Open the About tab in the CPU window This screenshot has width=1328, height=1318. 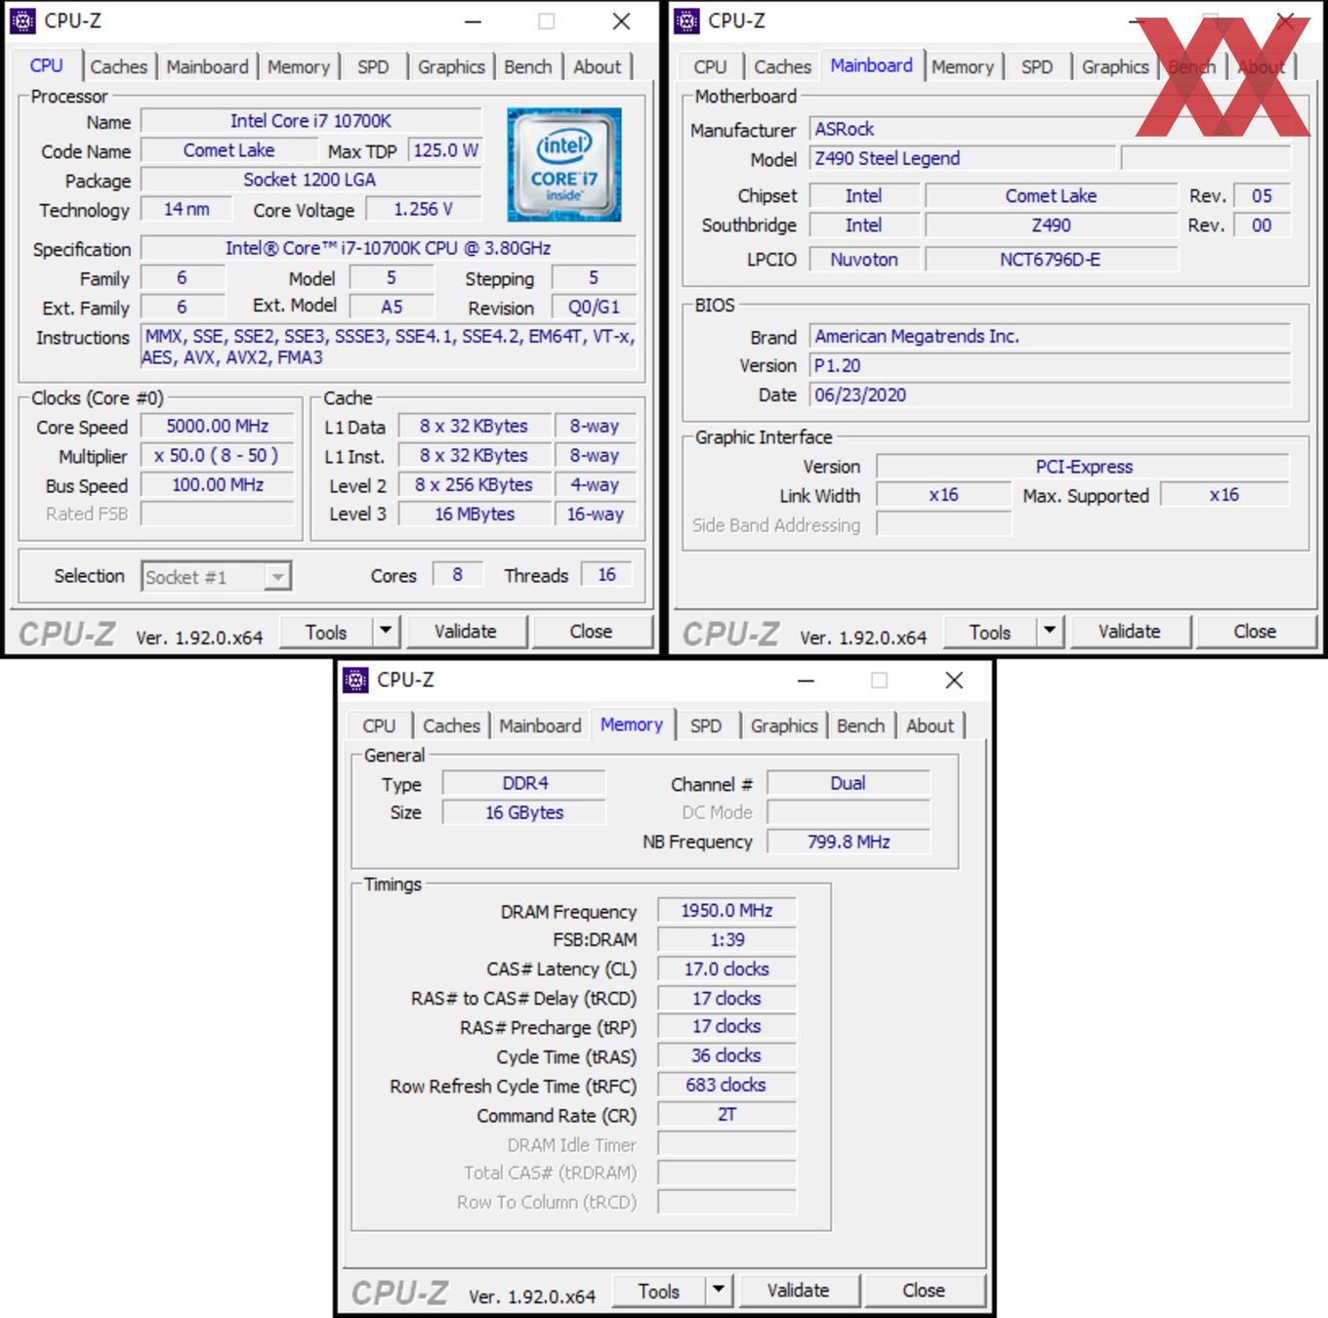click(x=597, y=66)
